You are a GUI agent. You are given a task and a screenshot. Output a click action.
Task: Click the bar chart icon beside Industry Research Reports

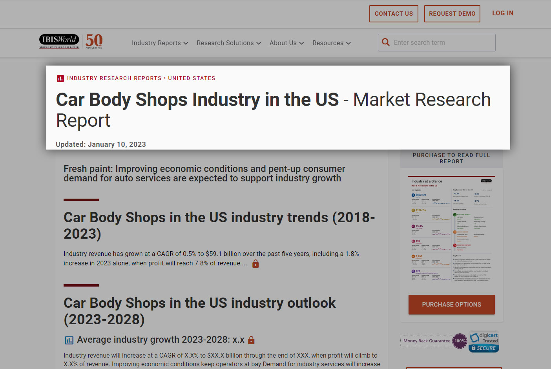point(60,78)
